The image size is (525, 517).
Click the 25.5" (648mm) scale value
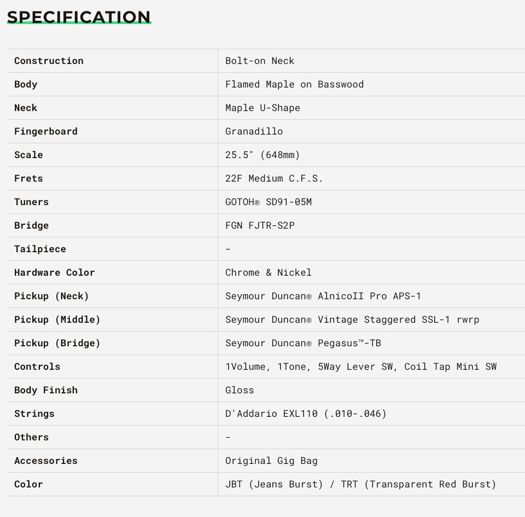(x=262, y=155)
